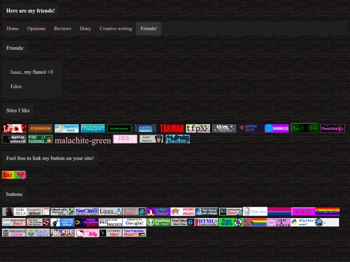
Task: Click the Autism Acceptance Now badge
Action: 86,223
